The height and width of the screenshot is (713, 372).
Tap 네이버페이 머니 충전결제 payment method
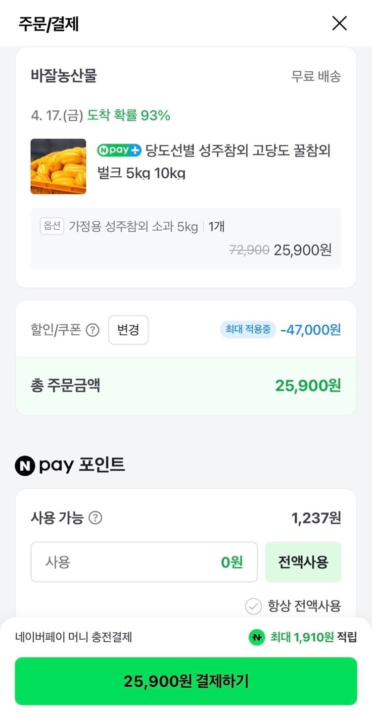pos(74,637)
